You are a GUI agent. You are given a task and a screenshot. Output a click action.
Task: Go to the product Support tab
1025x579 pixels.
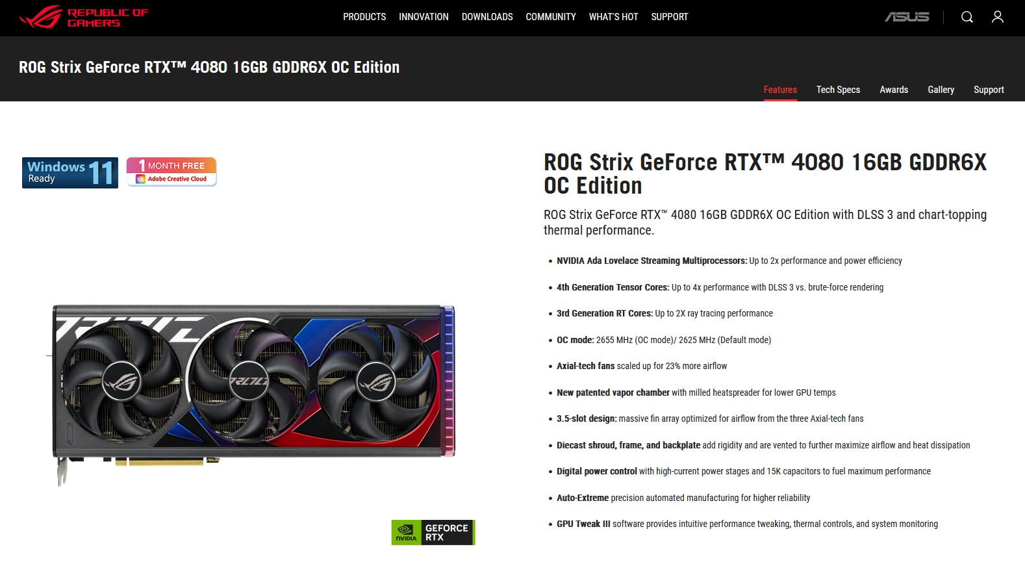click(x=989, y=90)
